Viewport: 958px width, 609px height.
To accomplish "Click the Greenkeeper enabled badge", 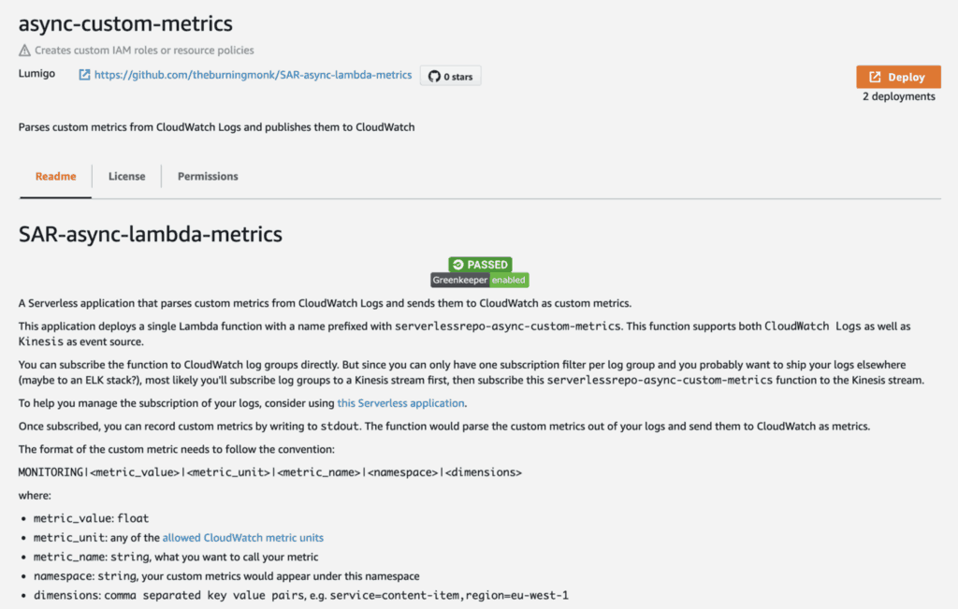I will pos(480,280).
